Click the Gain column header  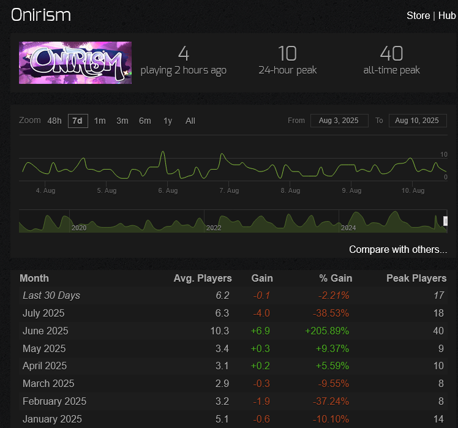[261, 278]
